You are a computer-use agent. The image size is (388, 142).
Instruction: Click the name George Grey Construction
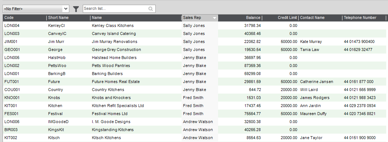[116, 50]
